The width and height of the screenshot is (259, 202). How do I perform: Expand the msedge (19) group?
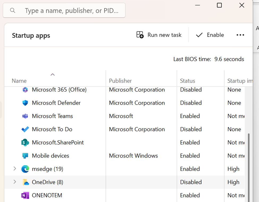tap(15, 169)
